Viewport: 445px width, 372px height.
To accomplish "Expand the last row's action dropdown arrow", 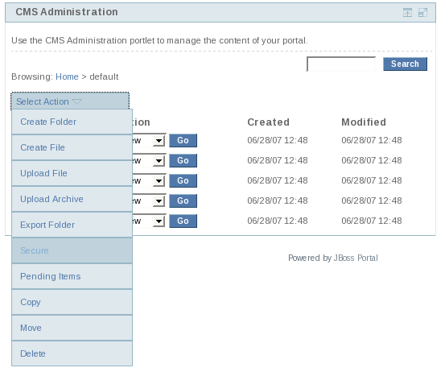I will click(x=159, y=221).
